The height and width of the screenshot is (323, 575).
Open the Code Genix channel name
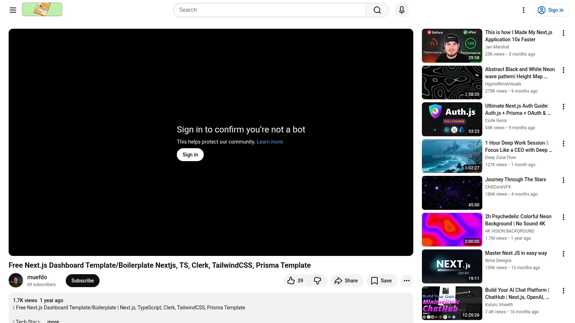point(496,121)
